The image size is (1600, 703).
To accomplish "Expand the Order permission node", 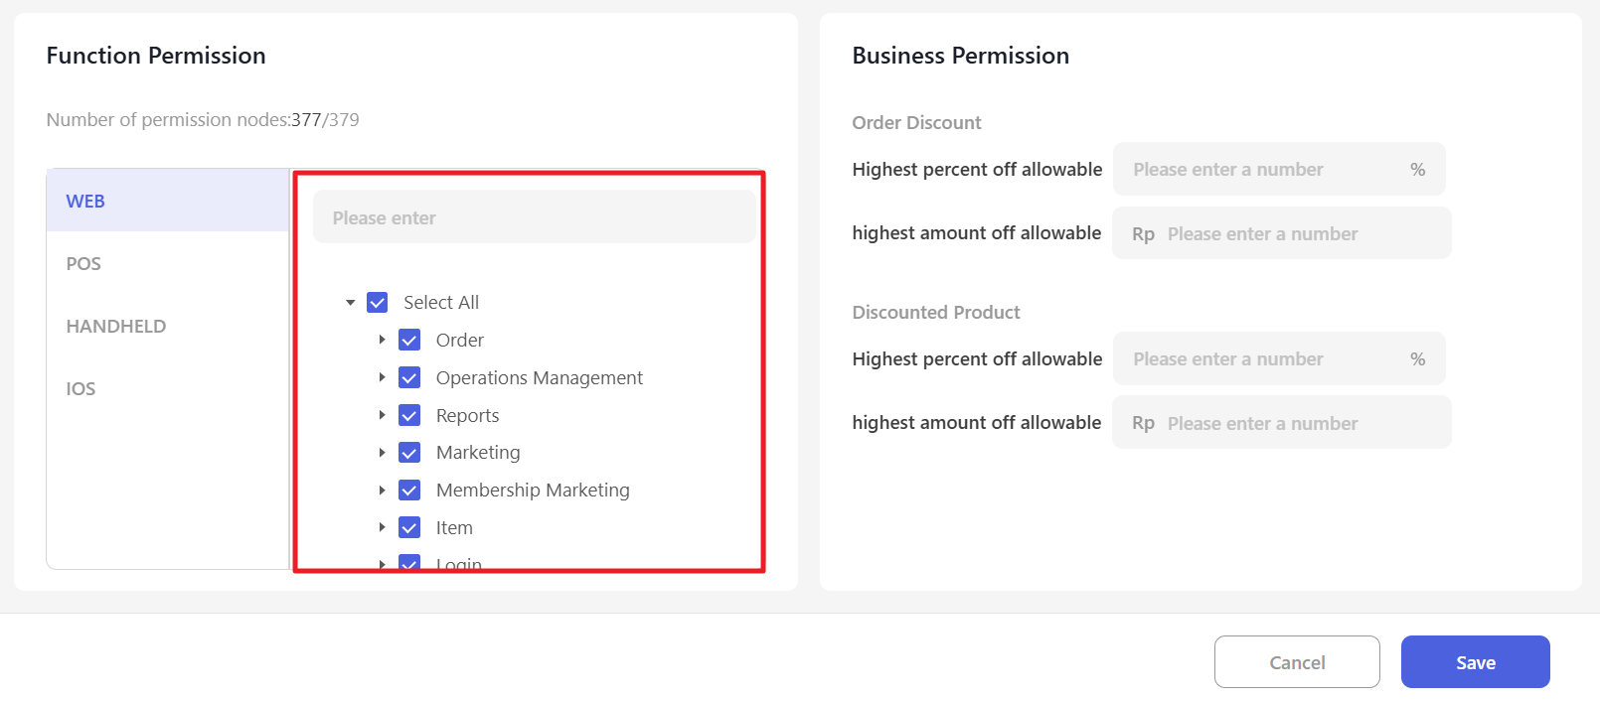I will point(382,341).
